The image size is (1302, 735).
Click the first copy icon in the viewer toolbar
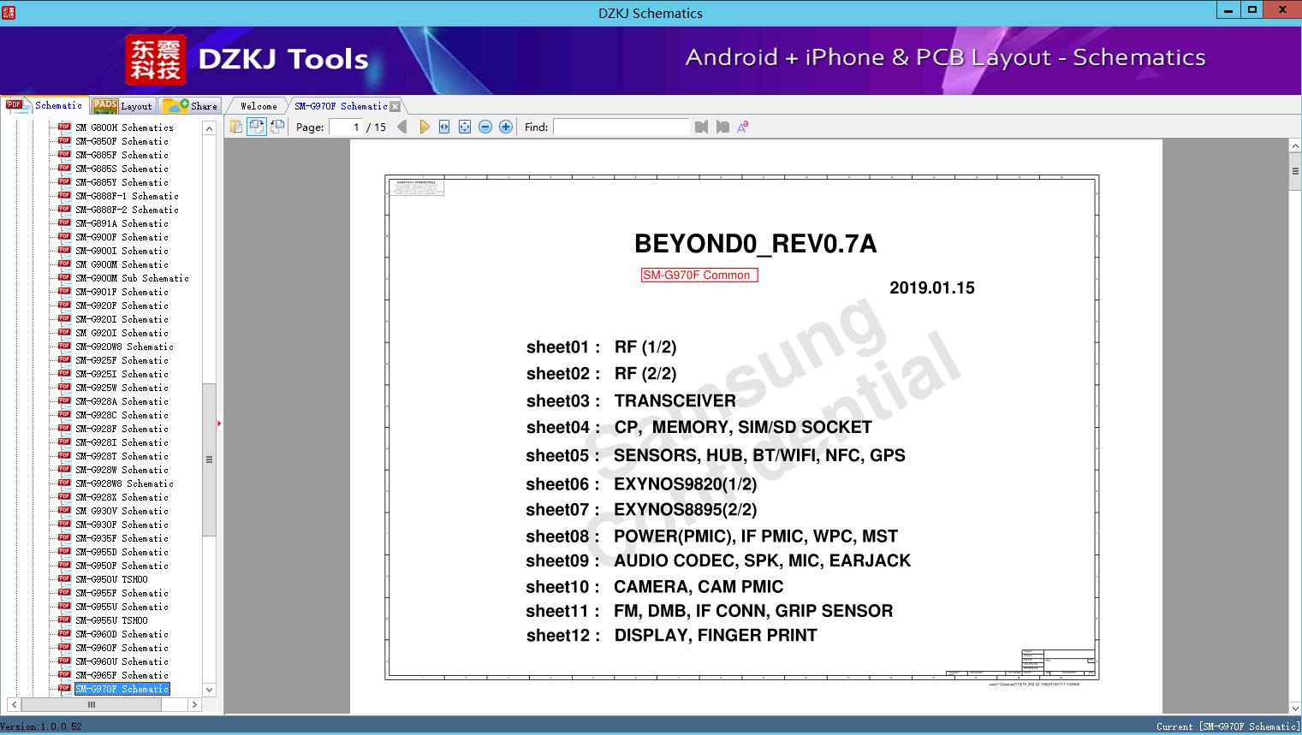236,127
